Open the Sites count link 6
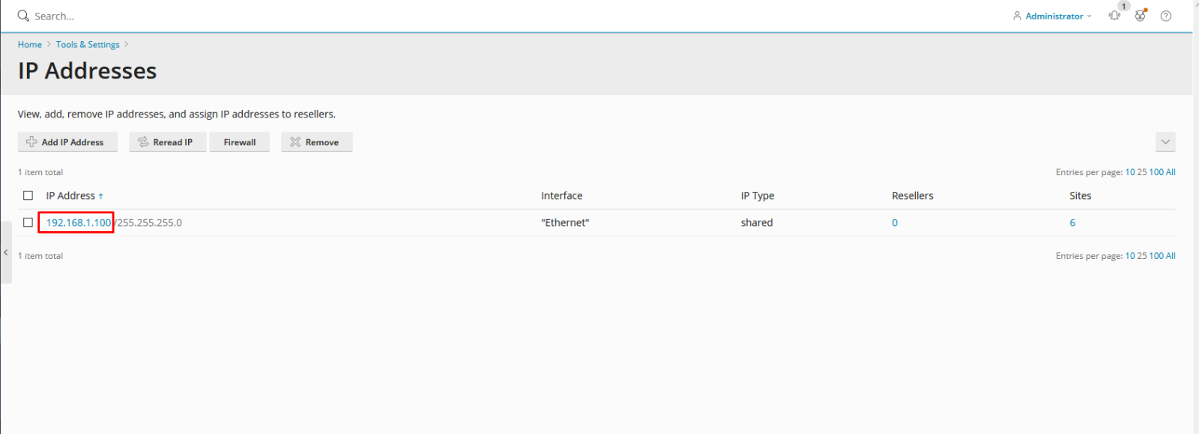Viewport: 1199px width, 434px height. tap(1072, 222)
